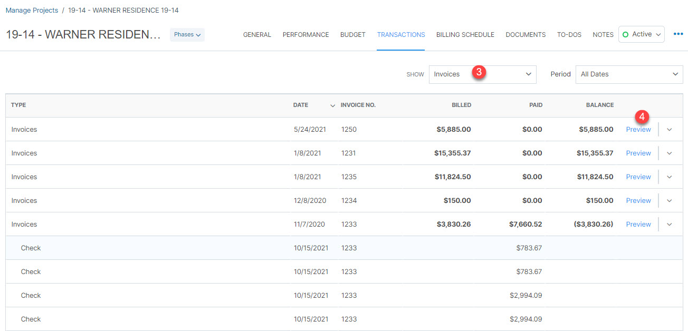Open the Period All Dates dropdown
688x331 pixels.
[629, 74]
